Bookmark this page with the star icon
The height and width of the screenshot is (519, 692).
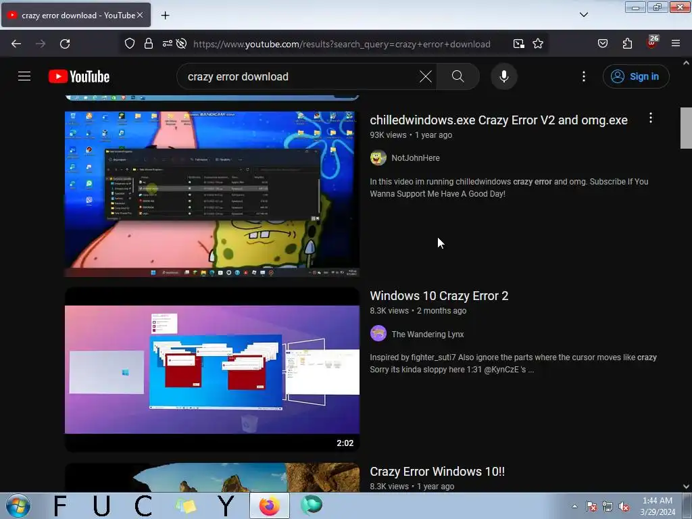[537, 44]
